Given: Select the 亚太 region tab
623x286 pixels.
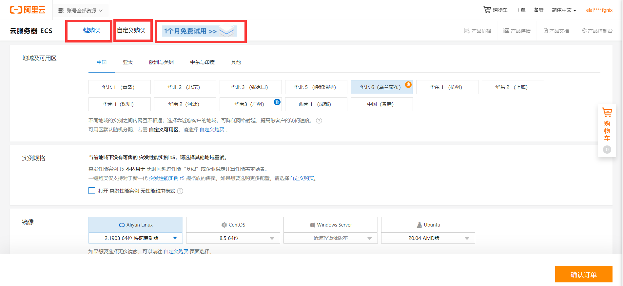Looking at the screenshot, I should pyautogui.click(x=128, y=62).
